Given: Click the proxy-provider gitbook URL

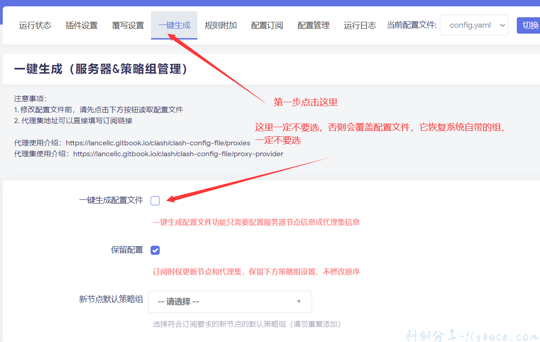Looking at the screenshot, I should click(x=178, y=154).
